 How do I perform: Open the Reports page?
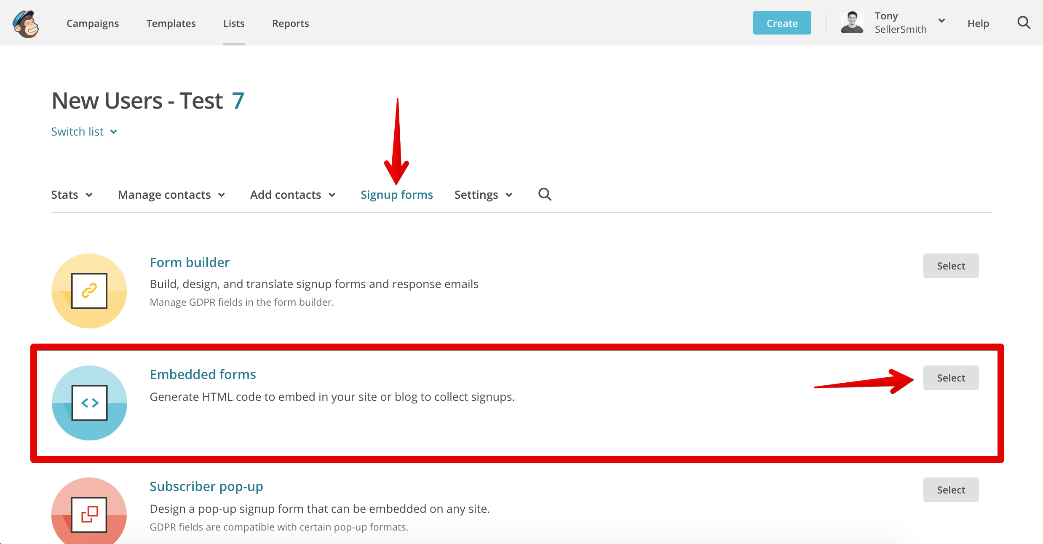click(x=291, y=24)
